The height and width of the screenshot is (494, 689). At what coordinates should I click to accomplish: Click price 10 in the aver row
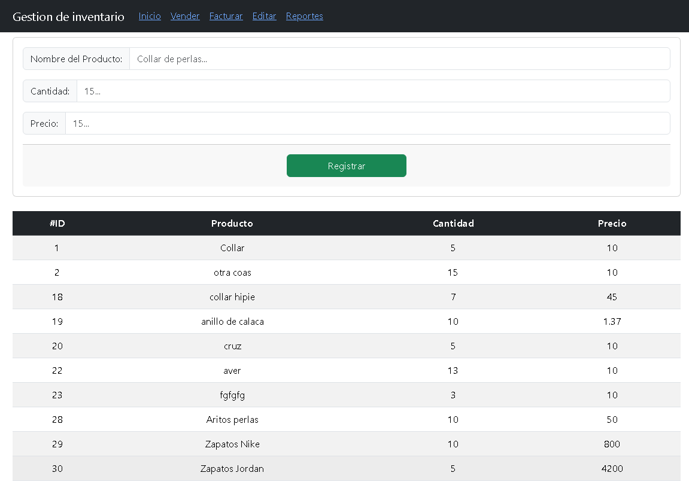[612, 371]
